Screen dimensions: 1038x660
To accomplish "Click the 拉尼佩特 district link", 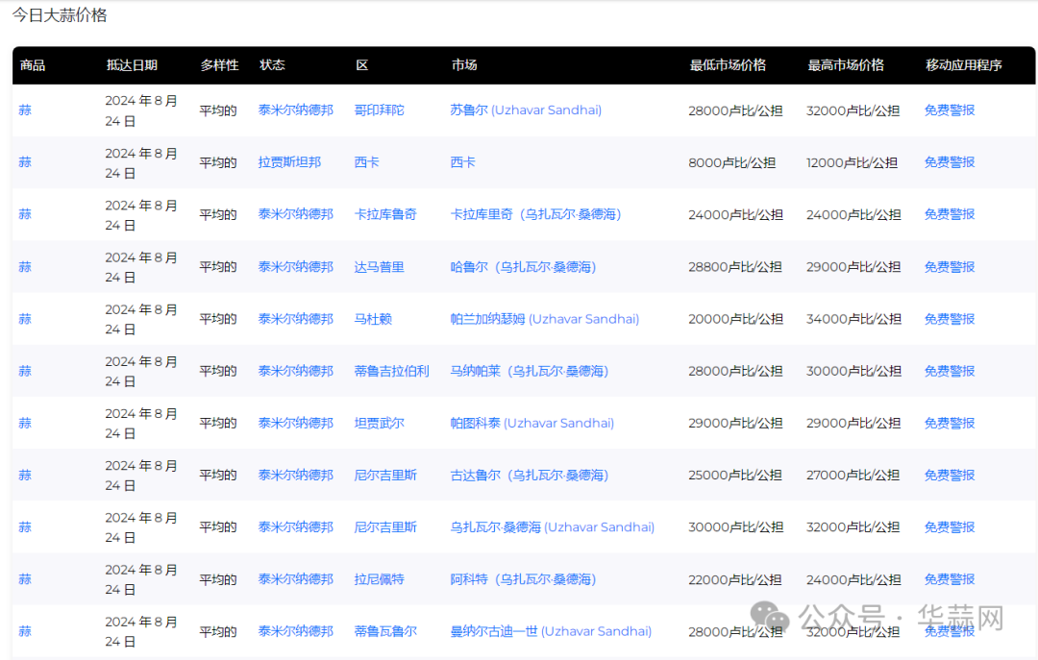I will click(379, 579).
